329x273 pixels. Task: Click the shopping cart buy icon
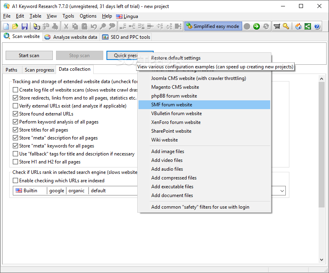pos(277,26)
